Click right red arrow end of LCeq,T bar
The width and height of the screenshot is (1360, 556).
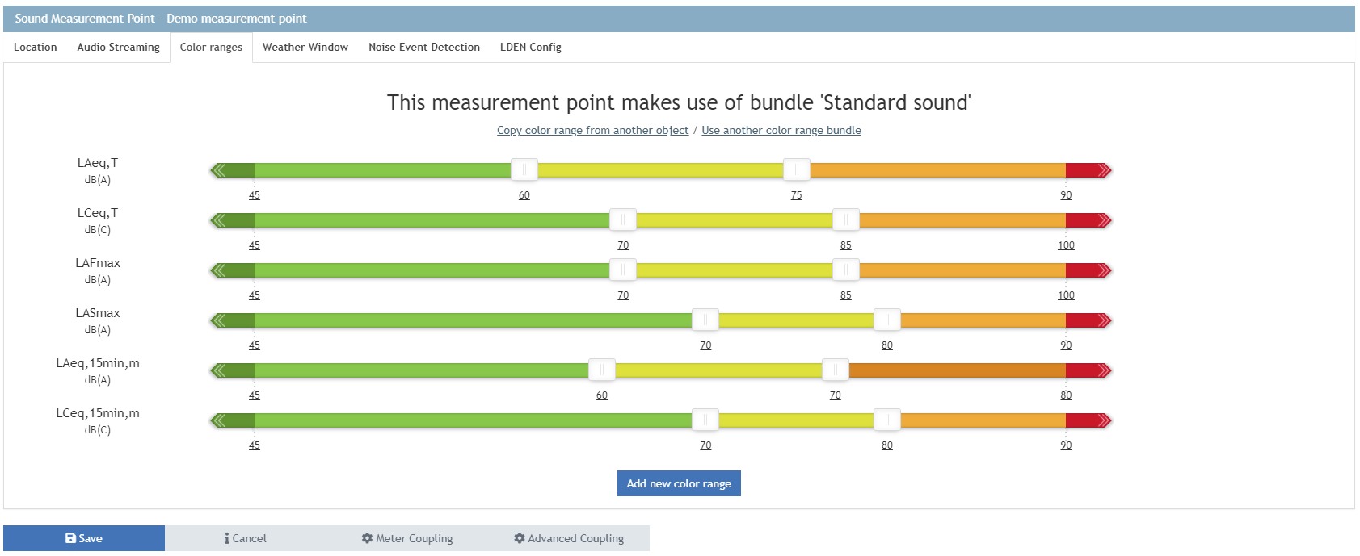coord(1105,220)
